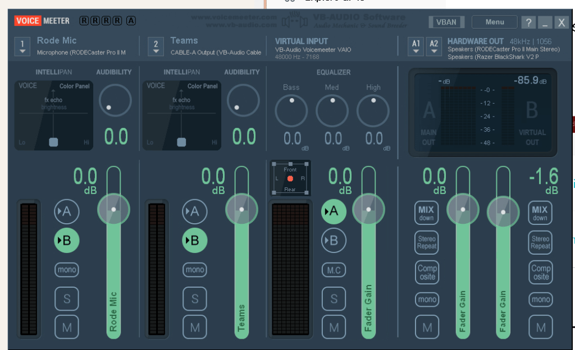The width and height of the screenshot is (575, 350).
Task: Click the Teams fader knob
Action: pos(241,209)
